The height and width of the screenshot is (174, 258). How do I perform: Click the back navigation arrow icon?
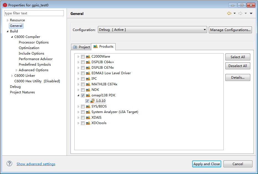pos(229,13)
